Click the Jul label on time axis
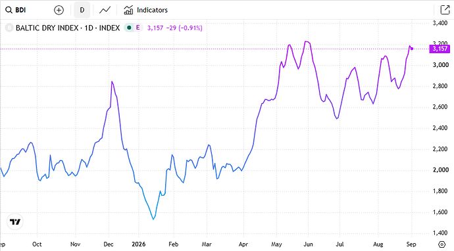 pos(340,244)
